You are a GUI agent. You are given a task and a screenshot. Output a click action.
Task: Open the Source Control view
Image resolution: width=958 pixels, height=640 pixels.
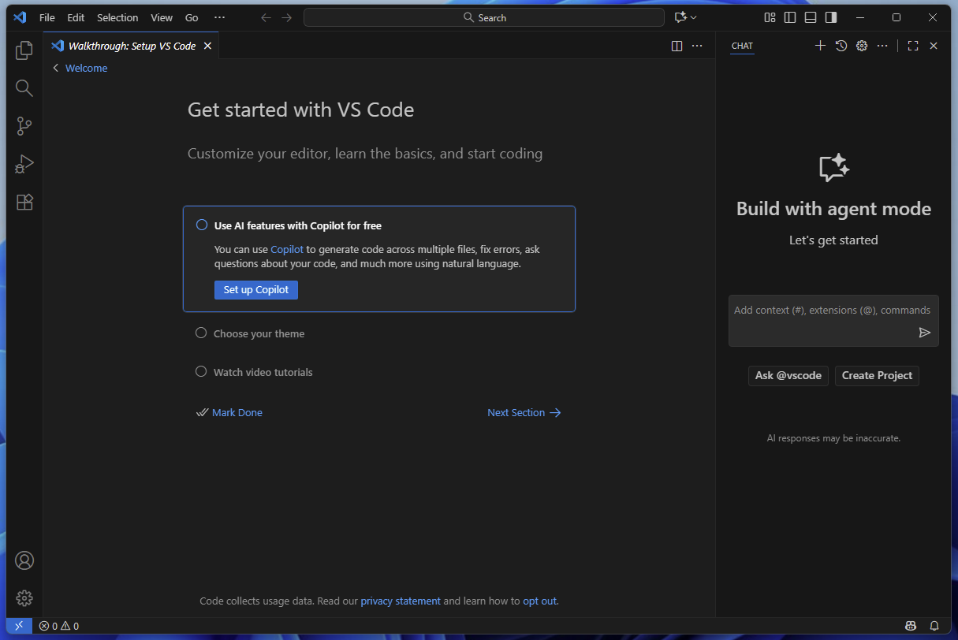(24, 126)
